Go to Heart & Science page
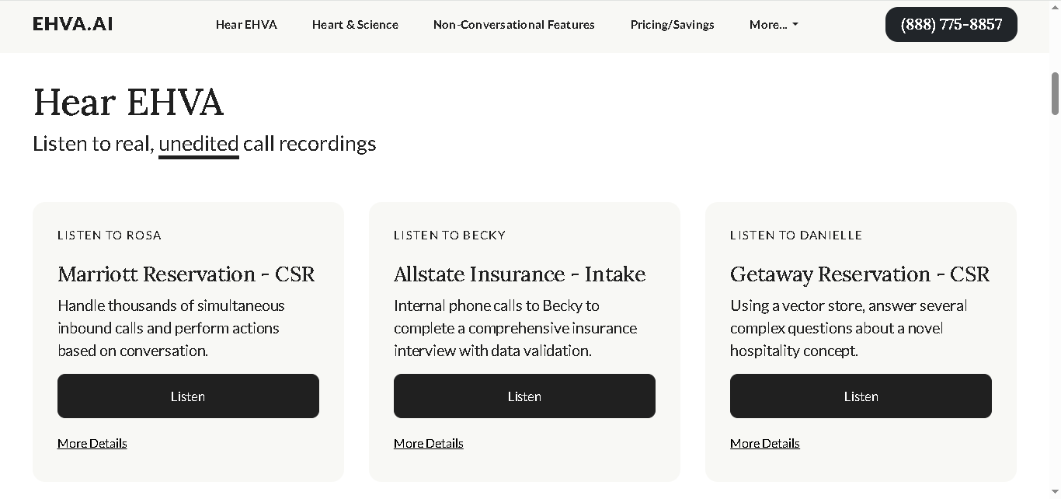The height and width of the screenshot is (499, 1061). [x=355, y=25]
